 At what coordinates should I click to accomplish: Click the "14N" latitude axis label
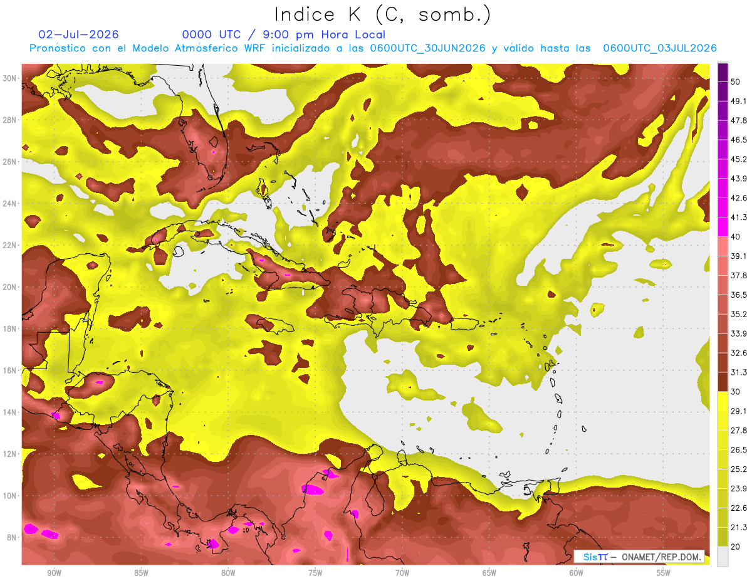click(9, 412)
